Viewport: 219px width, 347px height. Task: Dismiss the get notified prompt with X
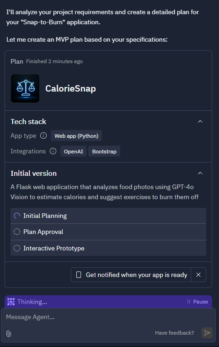point(198,275)
